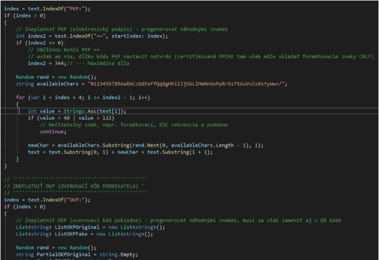Viewport: 379px width, 260px height.
Task: Click newChar at start of assignment line
Action: coord(40,145)
